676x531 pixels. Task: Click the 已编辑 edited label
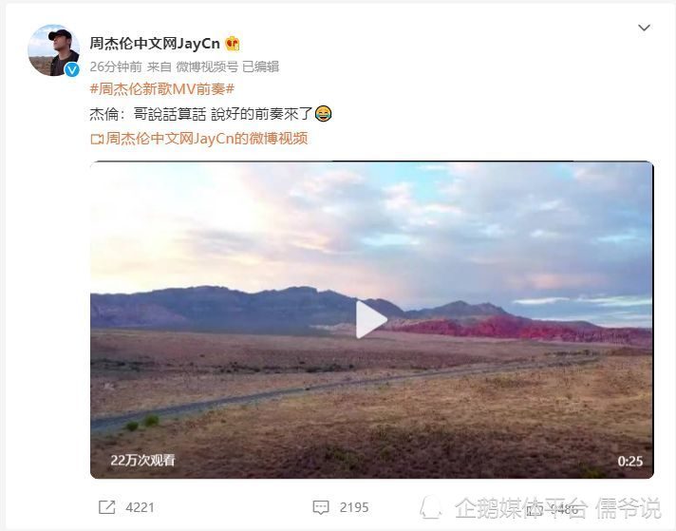click(x=261, y=66)
